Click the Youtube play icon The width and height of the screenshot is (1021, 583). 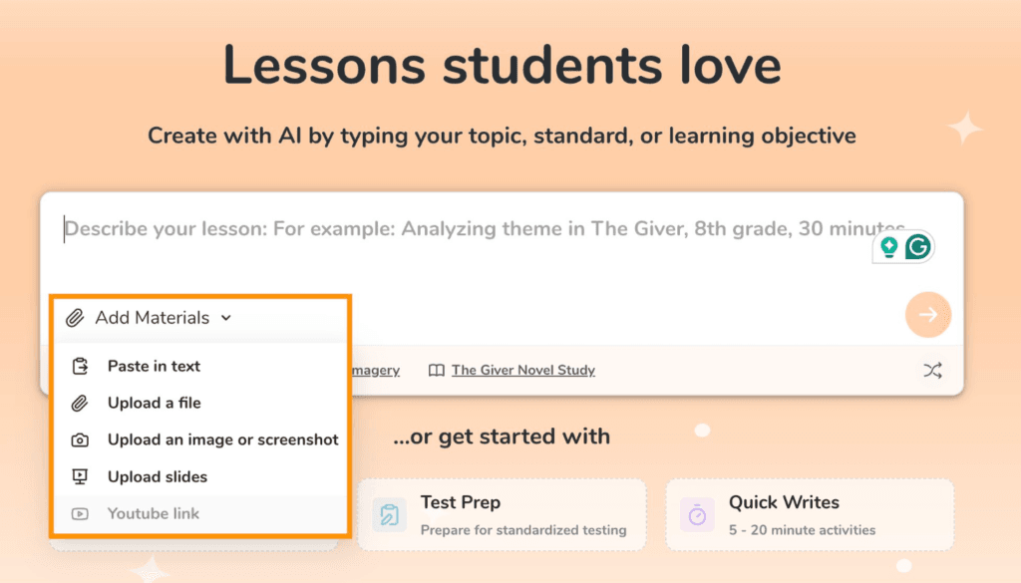click(x=80, y=513)
